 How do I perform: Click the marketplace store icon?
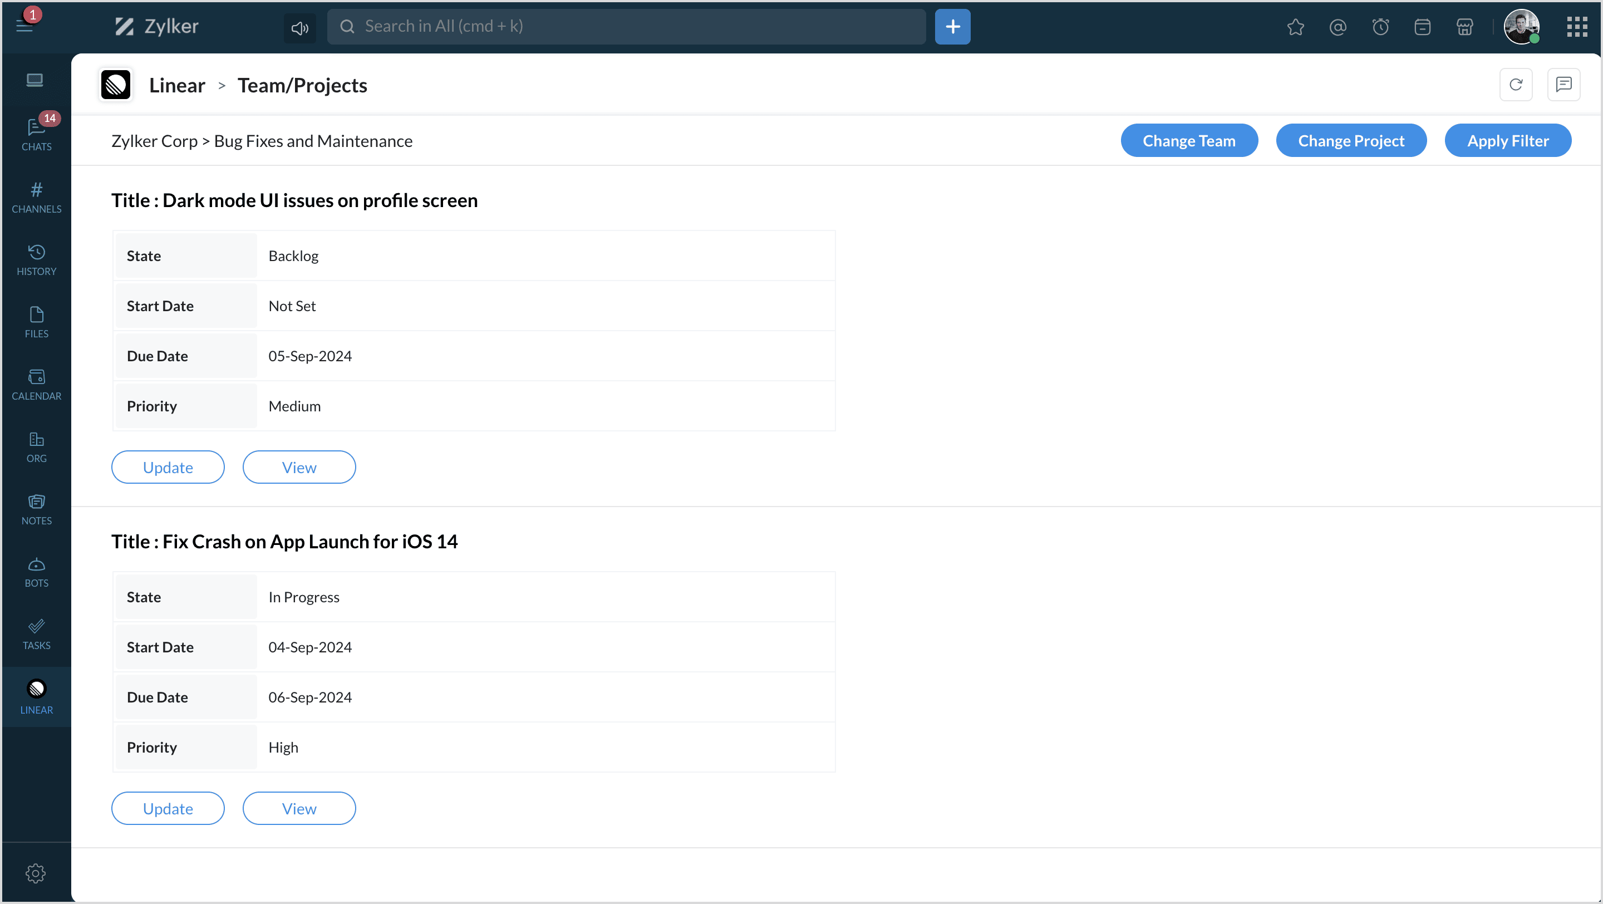[x=1464, y=27]
